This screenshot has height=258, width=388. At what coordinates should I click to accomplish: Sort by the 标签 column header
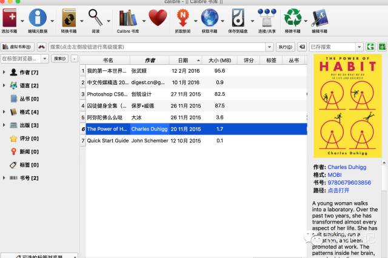coord(271,61)
